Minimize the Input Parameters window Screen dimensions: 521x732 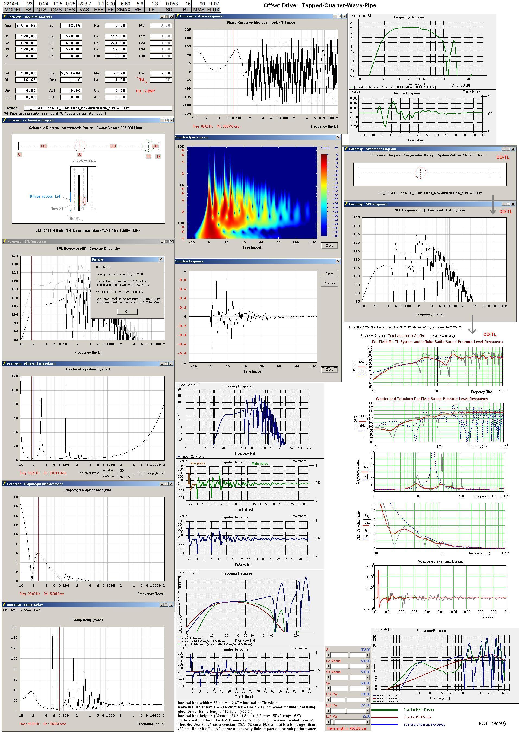pyautogui.click(x=162, y=17)
